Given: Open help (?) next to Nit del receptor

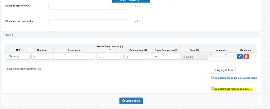Looking at the screenshot, I should 137,6.
